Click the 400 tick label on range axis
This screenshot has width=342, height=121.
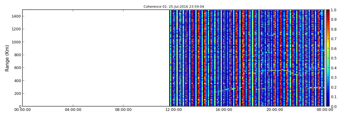point(17,81)
